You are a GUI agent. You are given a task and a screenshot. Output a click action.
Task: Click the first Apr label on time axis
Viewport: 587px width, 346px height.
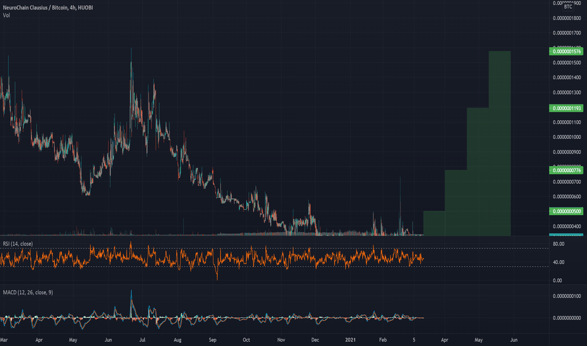pyautogui.click(x=39, y=340)
